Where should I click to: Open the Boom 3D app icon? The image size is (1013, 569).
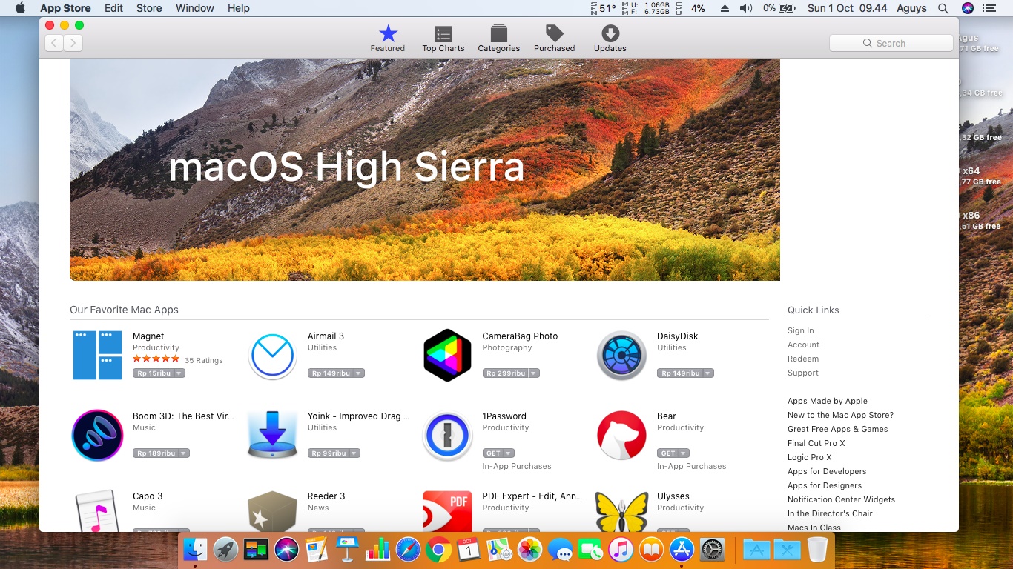pyautogui.click(x=97, y=436)
